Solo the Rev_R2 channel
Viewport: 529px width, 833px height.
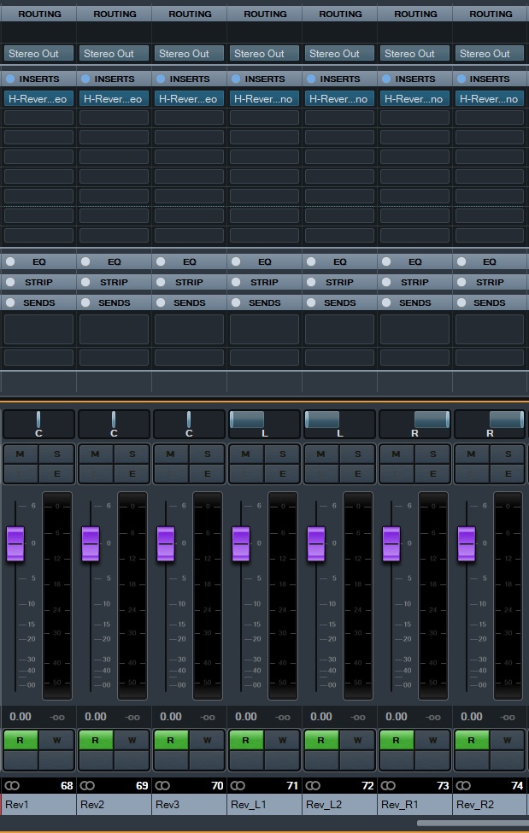(508, 455)
